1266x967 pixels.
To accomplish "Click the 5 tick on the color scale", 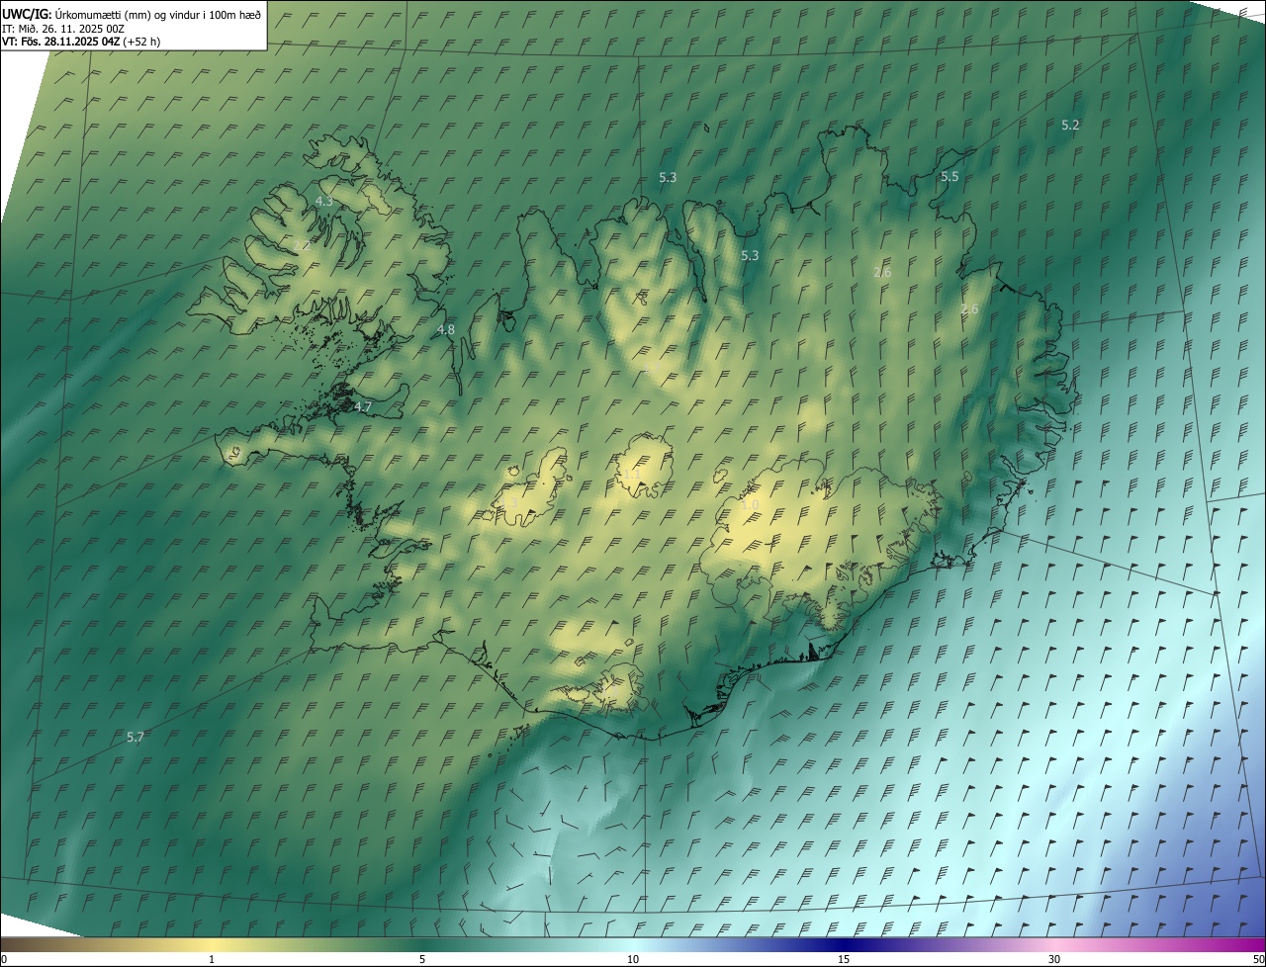I will tap(422, 959).
